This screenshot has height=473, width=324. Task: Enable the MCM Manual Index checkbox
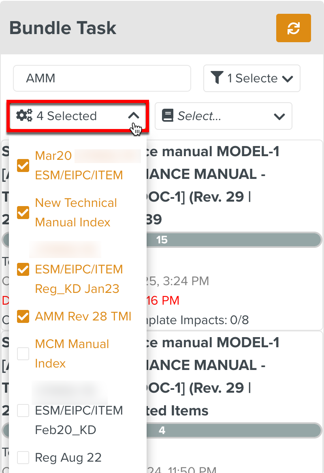click(23, 354)
